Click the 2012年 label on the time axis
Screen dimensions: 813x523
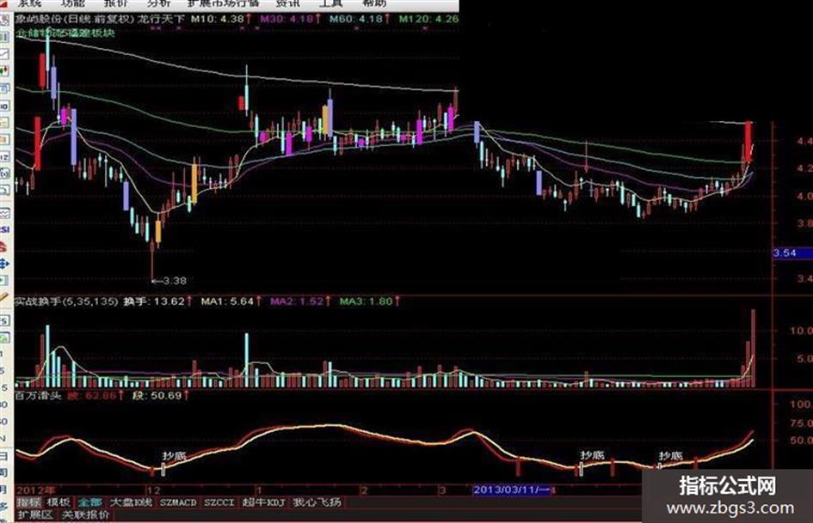point(36,490)
